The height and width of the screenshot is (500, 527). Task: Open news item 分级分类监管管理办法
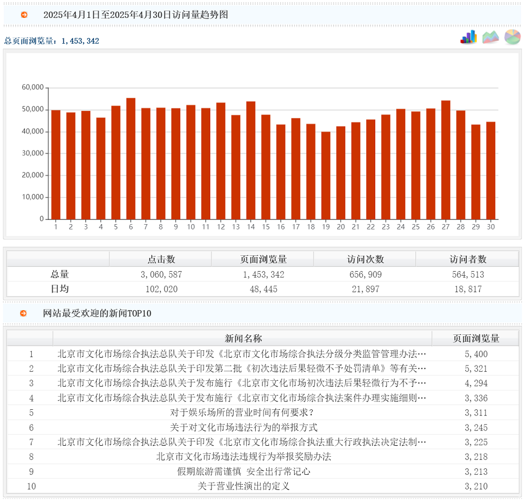point(242,353)
